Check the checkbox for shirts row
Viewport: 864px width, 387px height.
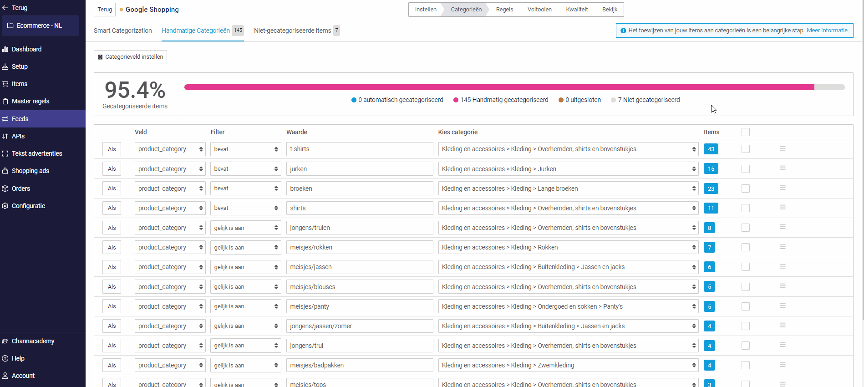[746, 208]
